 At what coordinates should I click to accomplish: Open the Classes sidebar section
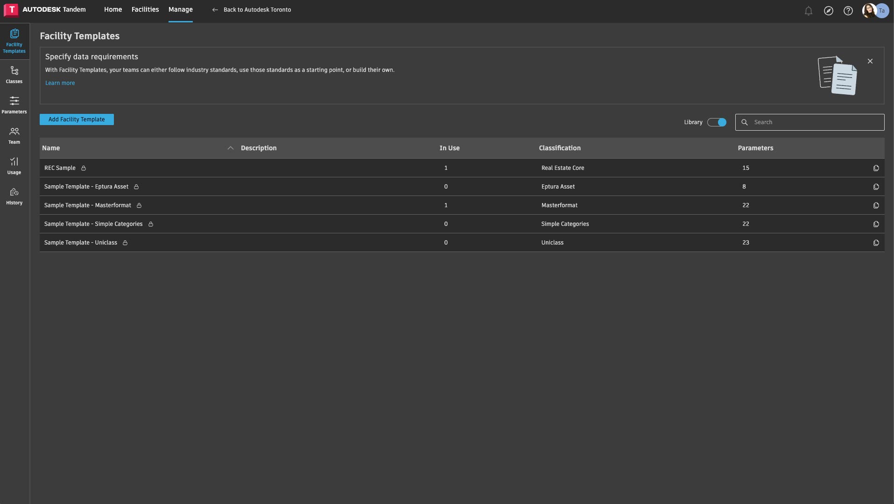click(14, 75)
